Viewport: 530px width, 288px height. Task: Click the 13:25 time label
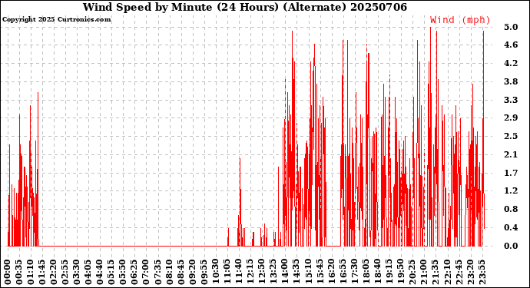[273, 273]
